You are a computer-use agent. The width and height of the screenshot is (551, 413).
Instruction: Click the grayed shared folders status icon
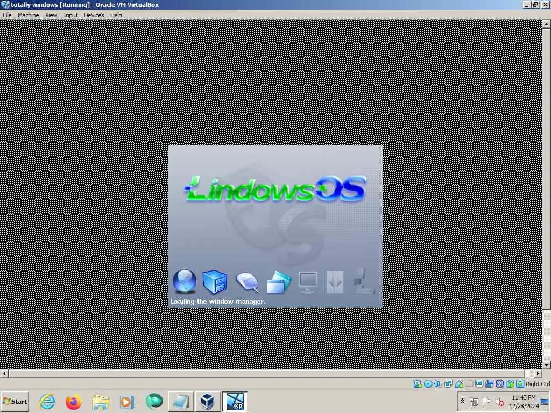469,384
